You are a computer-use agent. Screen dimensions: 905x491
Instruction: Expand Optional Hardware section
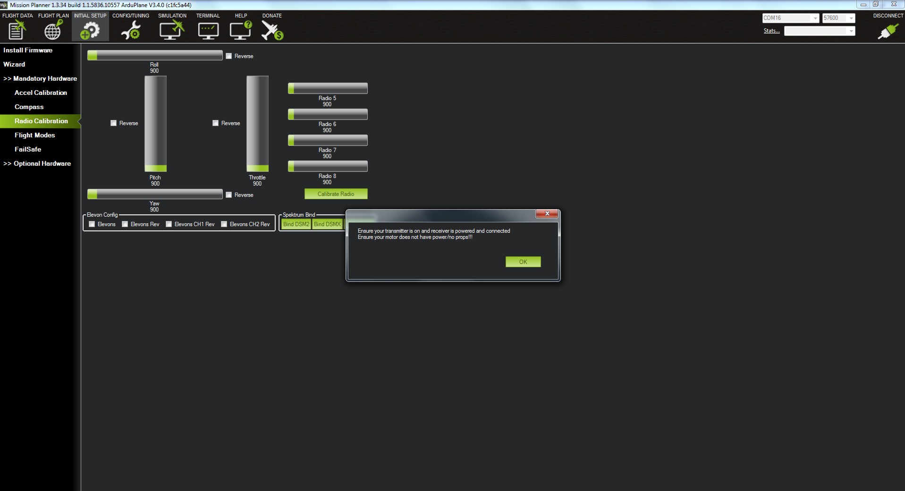[38, 163]
